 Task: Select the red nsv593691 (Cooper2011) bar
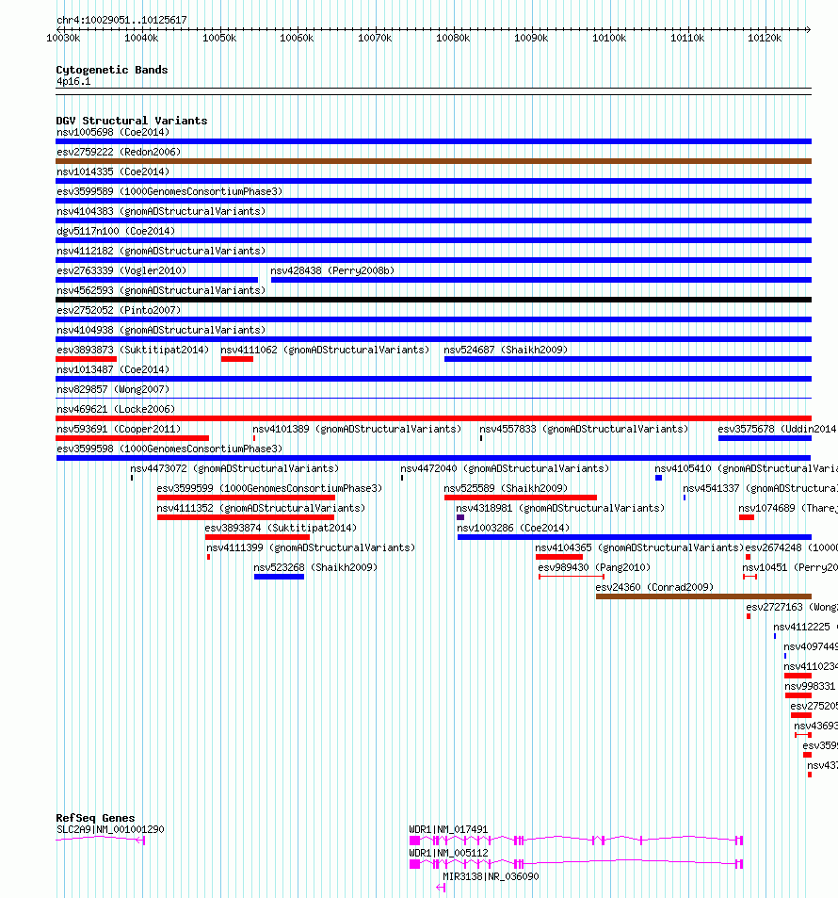click(x=132, y=438)
